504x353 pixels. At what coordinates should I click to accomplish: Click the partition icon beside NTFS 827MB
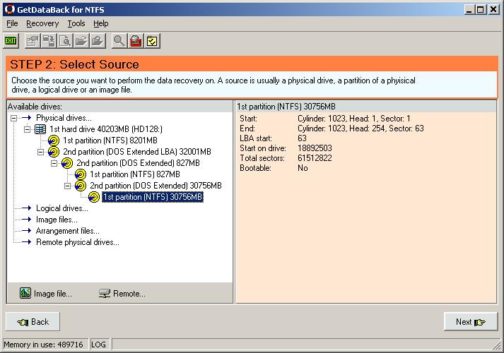coord(81,174)
